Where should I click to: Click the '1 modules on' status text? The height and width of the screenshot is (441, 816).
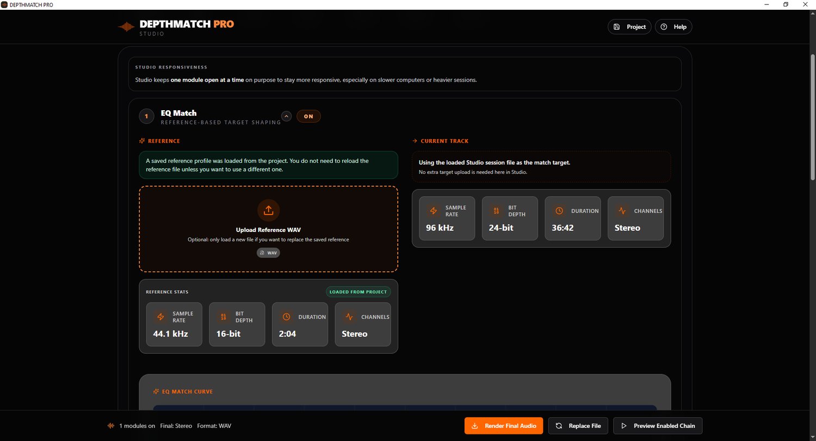point(137,426)
